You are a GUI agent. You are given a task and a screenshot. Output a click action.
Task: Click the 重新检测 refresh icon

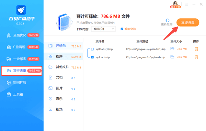tap(168, 20)
